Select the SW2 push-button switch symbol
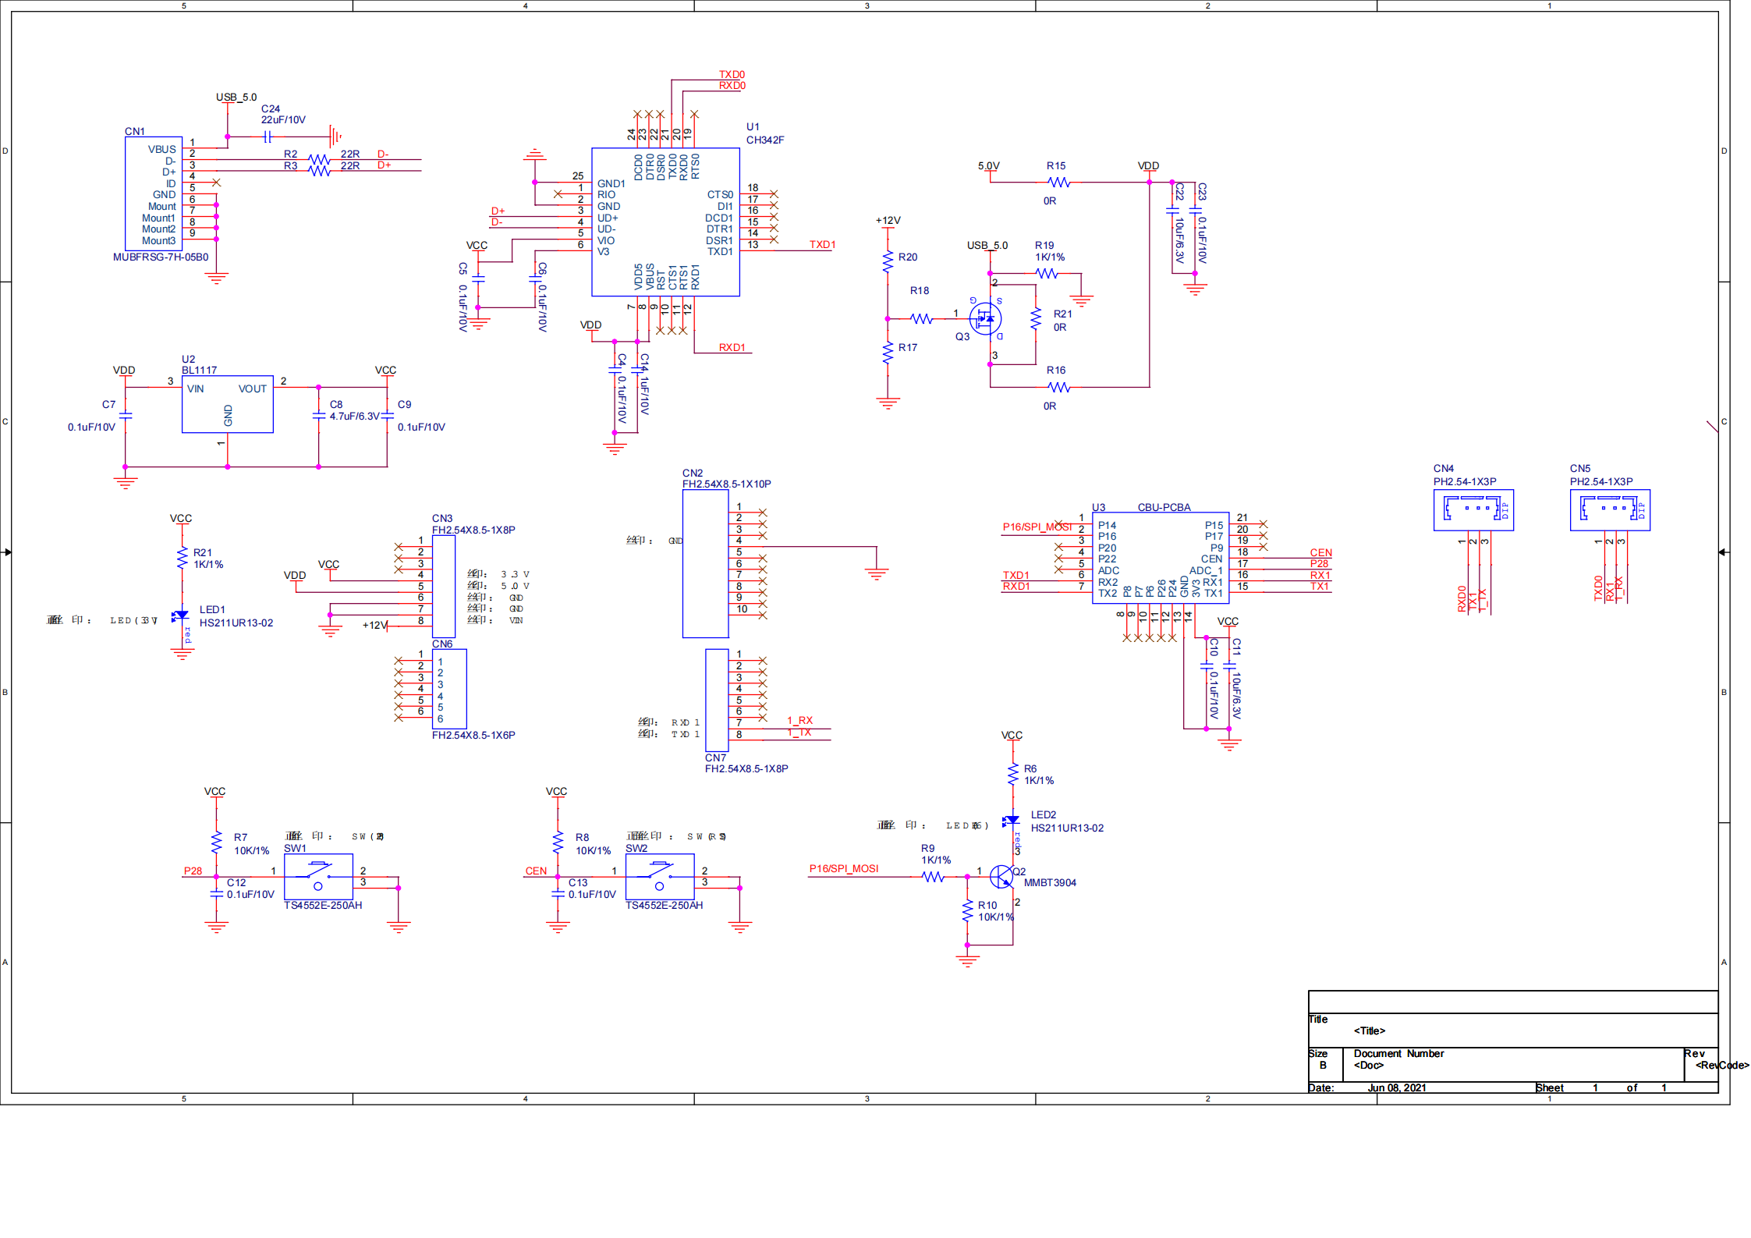 point(660,877)
